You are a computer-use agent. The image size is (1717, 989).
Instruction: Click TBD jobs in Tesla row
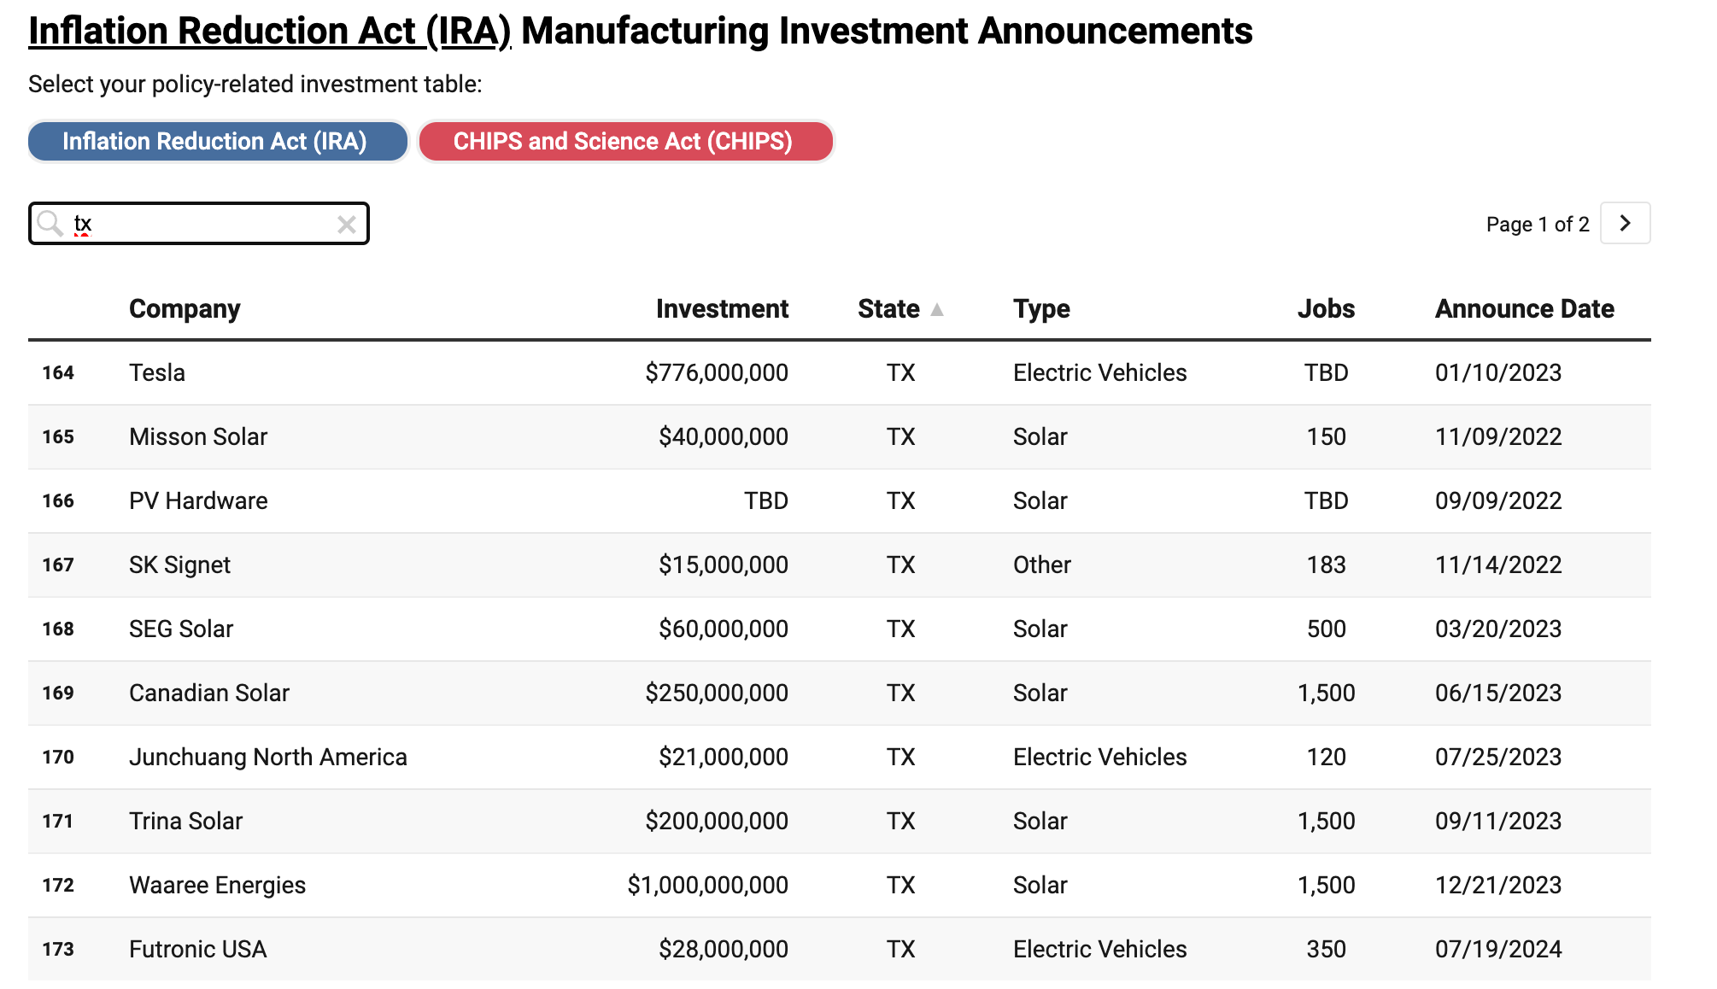1326,372
